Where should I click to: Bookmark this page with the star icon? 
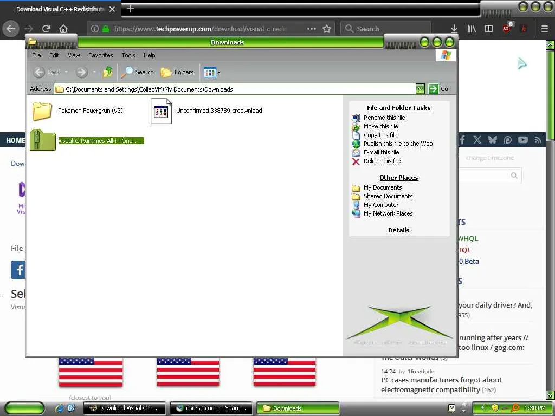pos(327,29)
